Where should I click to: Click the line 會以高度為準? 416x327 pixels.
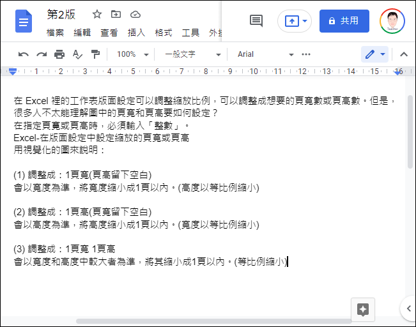[136, 225]
